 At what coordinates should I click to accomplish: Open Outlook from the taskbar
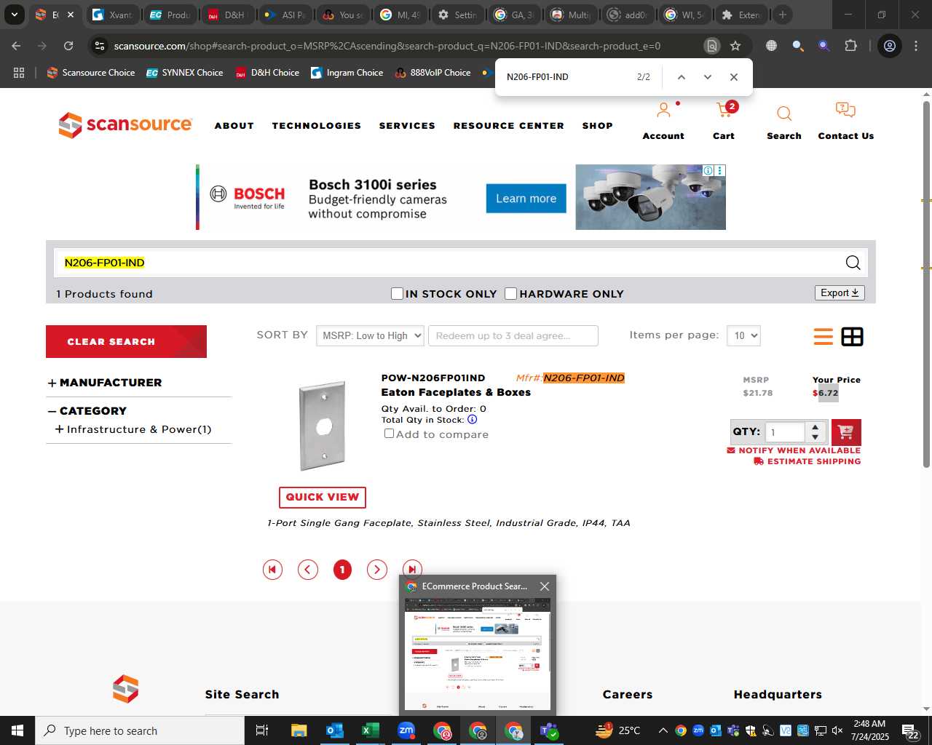(334, 730)
